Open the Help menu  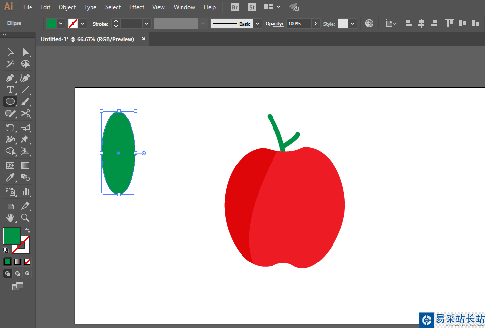(x=210, y=7)
